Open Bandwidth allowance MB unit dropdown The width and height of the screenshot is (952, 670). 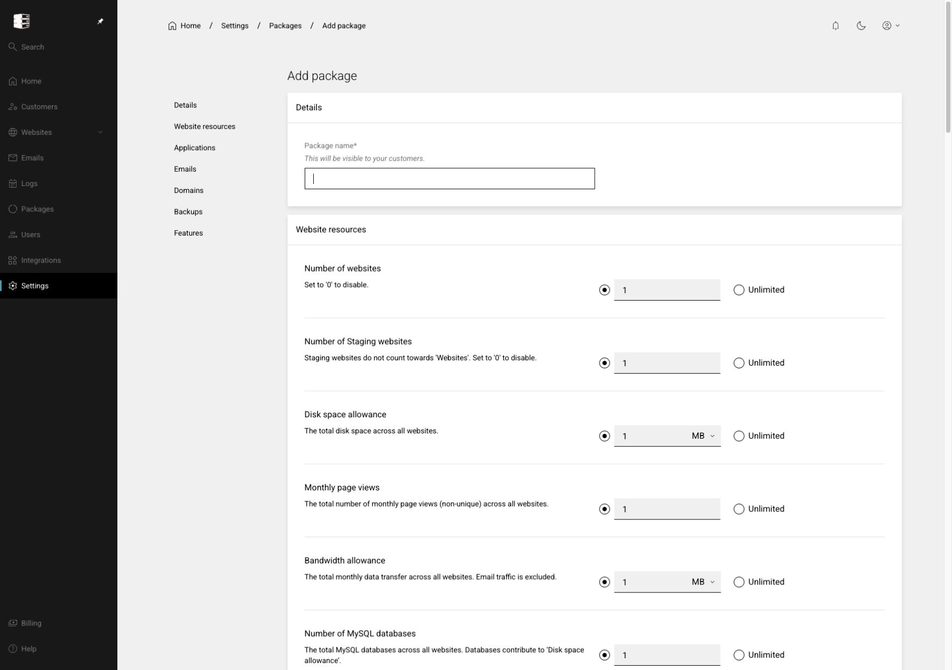tap(703, 582)
